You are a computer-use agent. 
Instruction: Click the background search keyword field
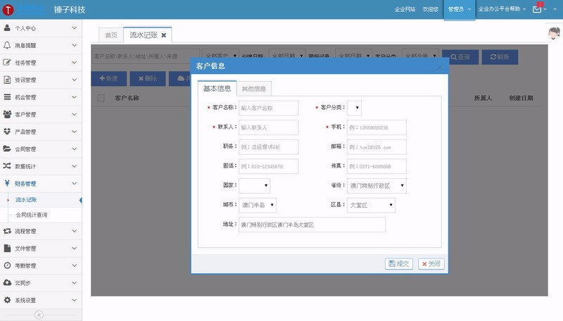(x=146, y=56)
